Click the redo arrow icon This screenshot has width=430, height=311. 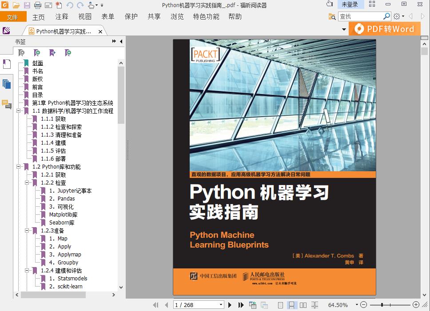pos(80,5)
